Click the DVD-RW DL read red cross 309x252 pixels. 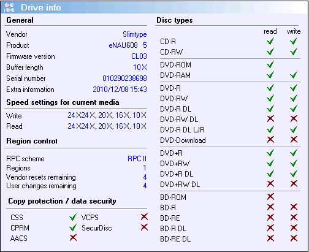270,119
